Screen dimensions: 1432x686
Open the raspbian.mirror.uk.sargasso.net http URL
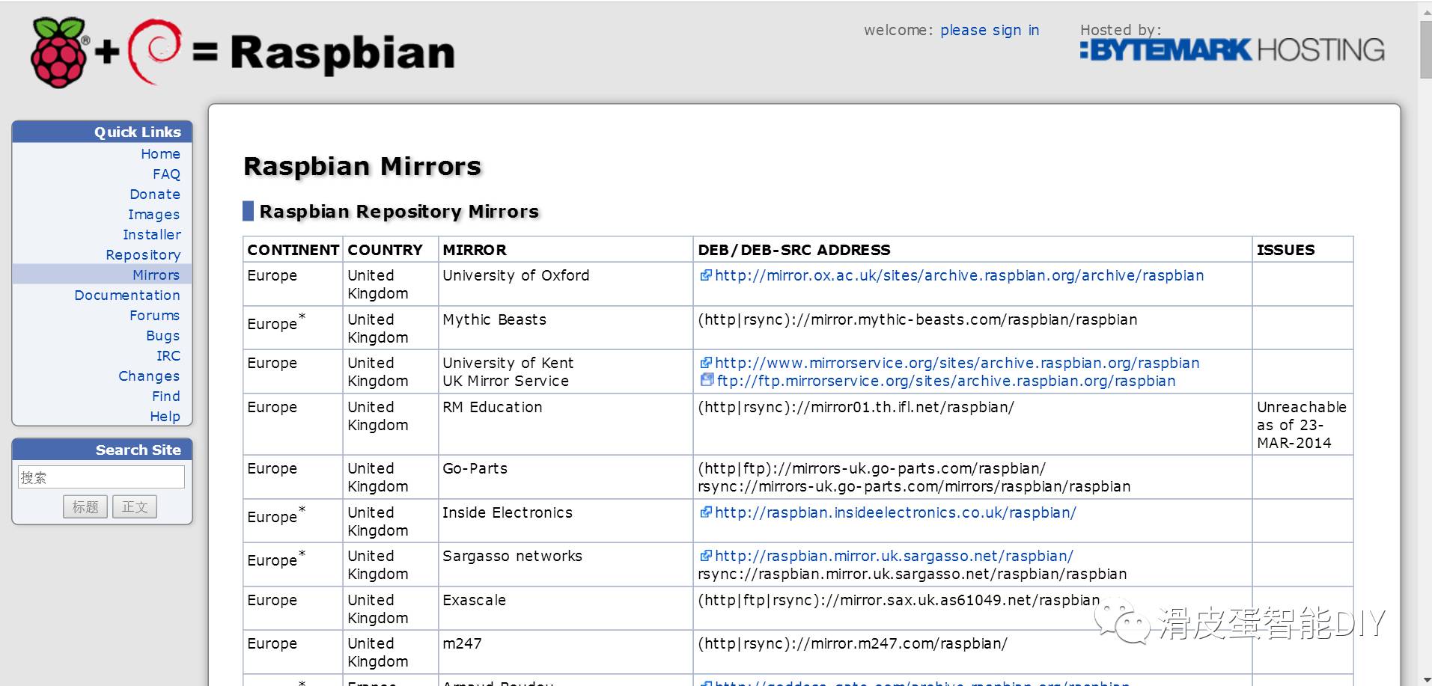pyautogui.click(x=894, y=556)
